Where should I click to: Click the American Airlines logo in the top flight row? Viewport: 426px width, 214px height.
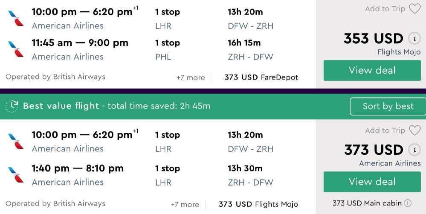(x=16, y=18)
